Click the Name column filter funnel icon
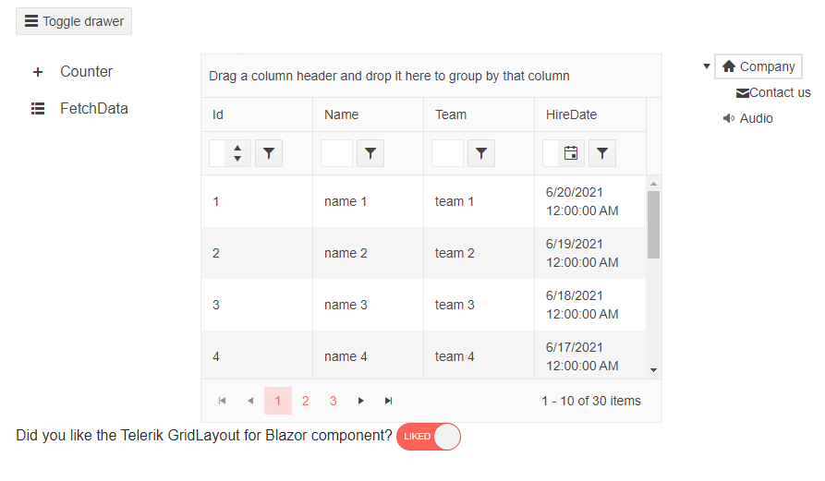825x481 pixels. [x=370, y=153]
